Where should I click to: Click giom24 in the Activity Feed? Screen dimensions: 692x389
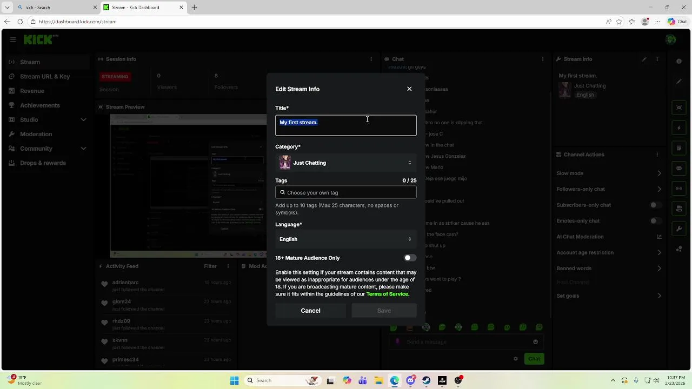122,301
